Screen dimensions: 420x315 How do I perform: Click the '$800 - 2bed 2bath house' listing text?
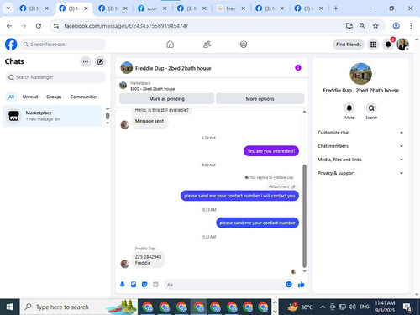point(153,89)
